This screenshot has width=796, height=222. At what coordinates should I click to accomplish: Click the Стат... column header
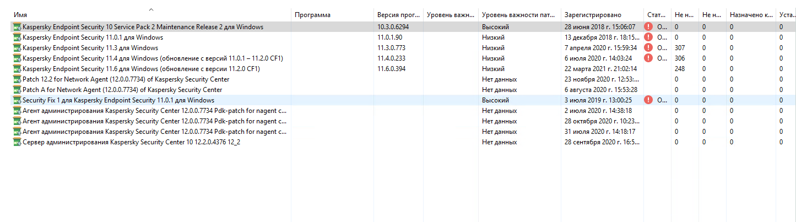[657, 15]
